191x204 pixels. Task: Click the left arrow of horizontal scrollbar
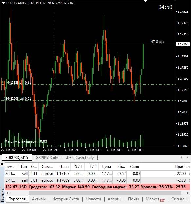(x=8, y=193)
